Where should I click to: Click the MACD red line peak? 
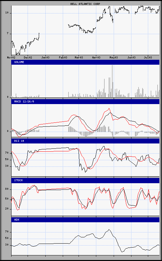click(109, 108)
